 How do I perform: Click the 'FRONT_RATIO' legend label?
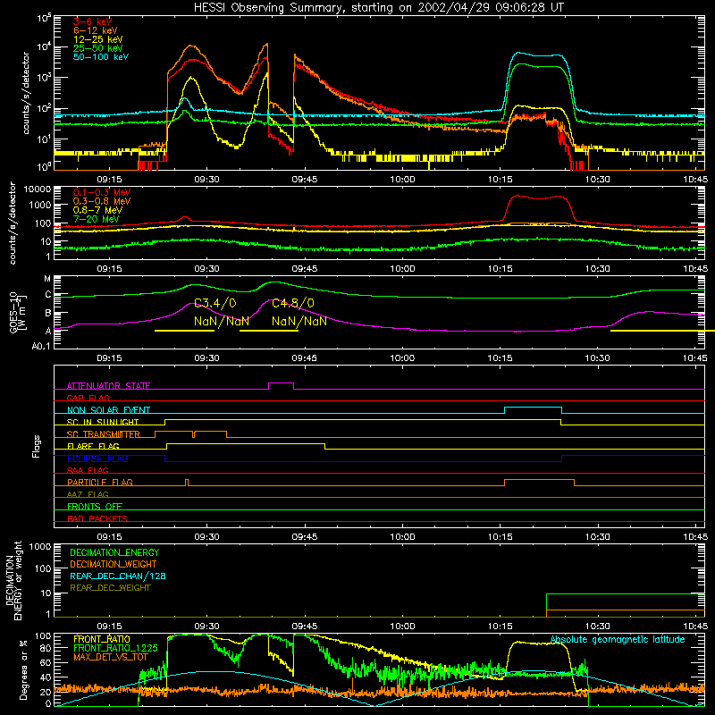click(x=102, y=639)
